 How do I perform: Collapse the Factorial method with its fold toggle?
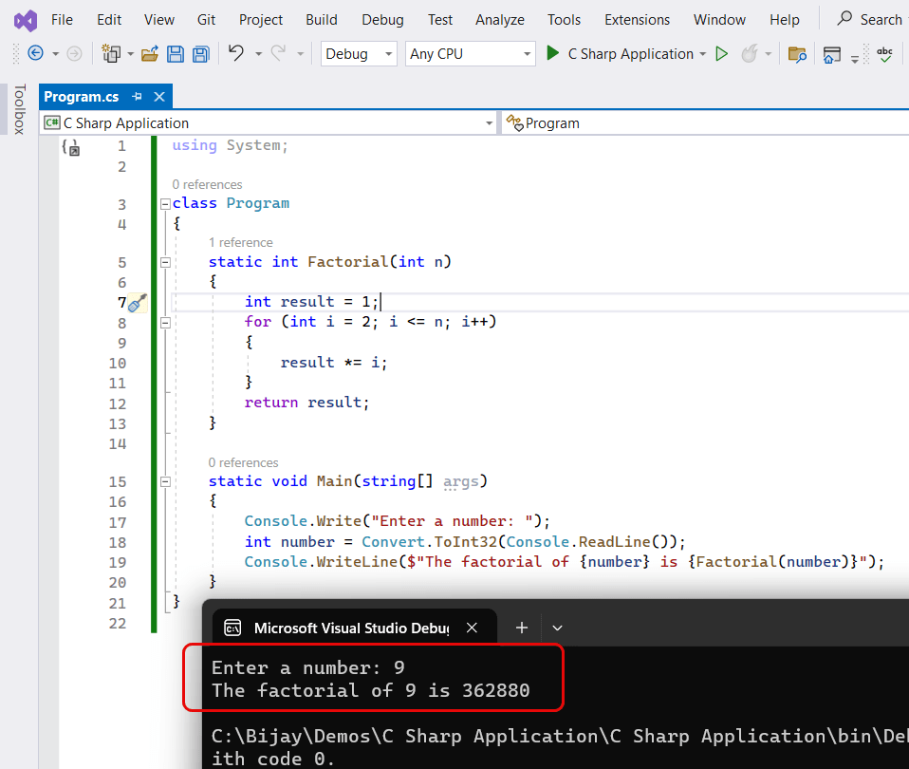coord(164,262)
